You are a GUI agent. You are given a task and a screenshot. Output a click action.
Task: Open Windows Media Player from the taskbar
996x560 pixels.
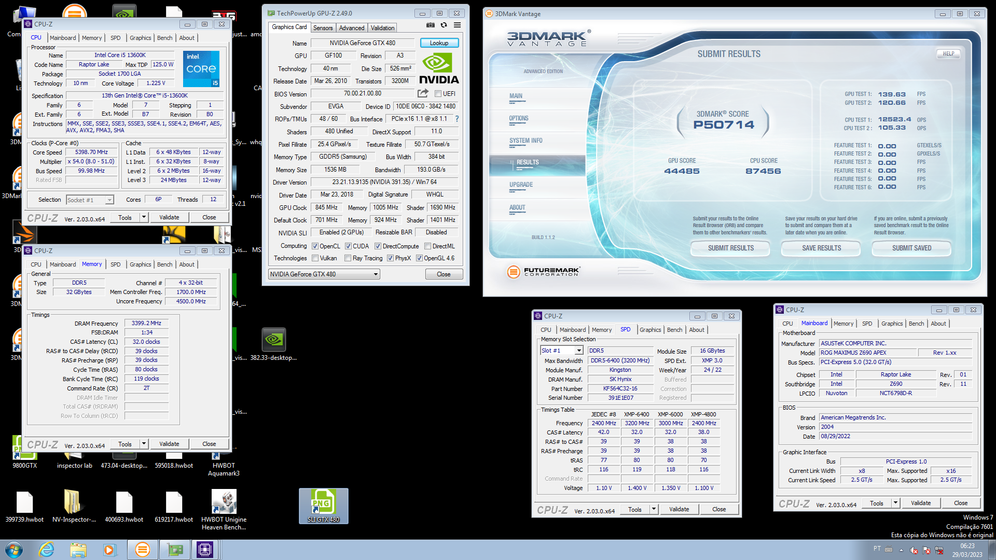click(x=109, y=550)
